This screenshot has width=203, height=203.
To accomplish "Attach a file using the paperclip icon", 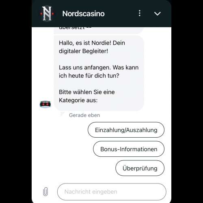I will (x=45, y=192).
